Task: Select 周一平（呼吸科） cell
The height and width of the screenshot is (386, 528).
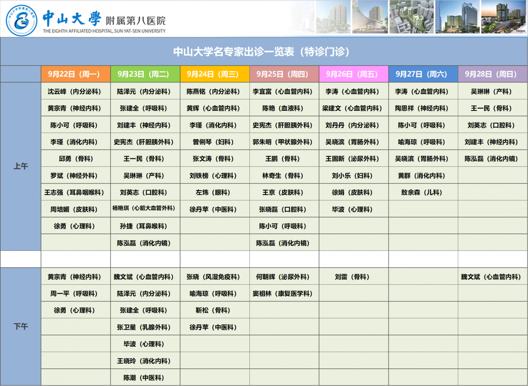Action: 76,294
